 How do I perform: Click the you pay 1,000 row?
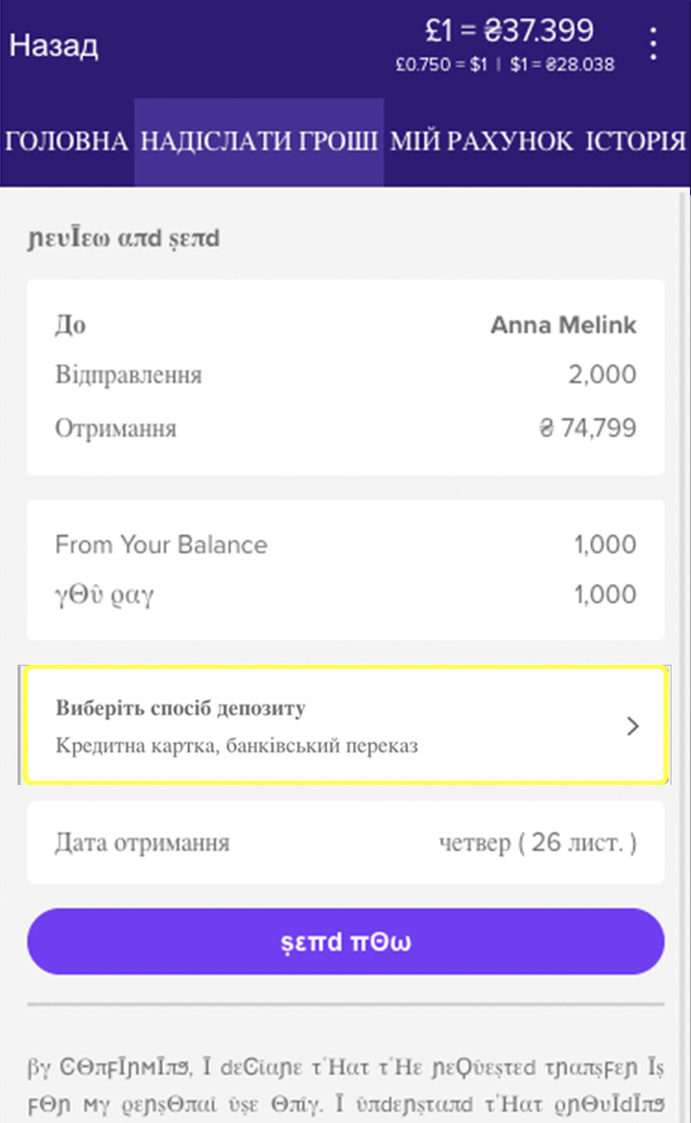[345, 593]
